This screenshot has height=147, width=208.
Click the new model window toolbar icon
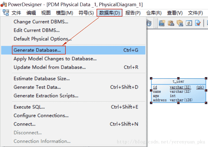[162, 23]
